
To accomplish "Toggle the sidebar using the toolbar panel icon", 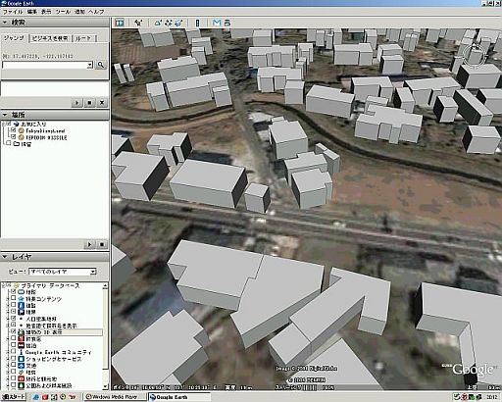I will click(120, 23).
